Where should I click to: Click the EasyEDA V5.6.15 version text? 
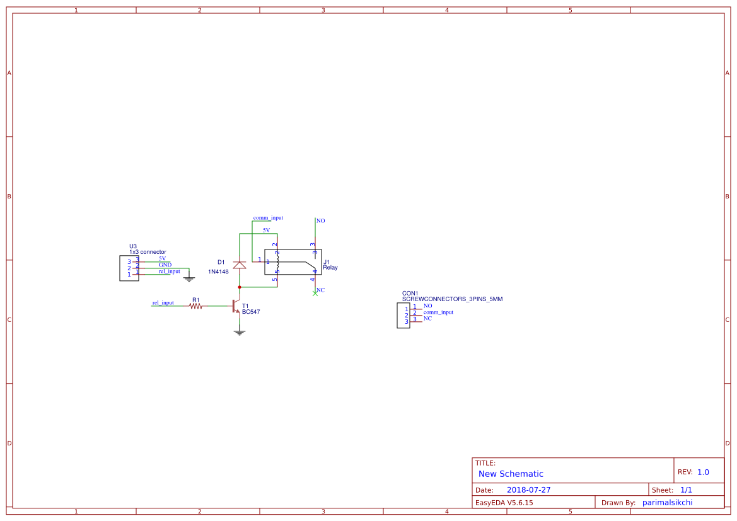coord(506,502)
